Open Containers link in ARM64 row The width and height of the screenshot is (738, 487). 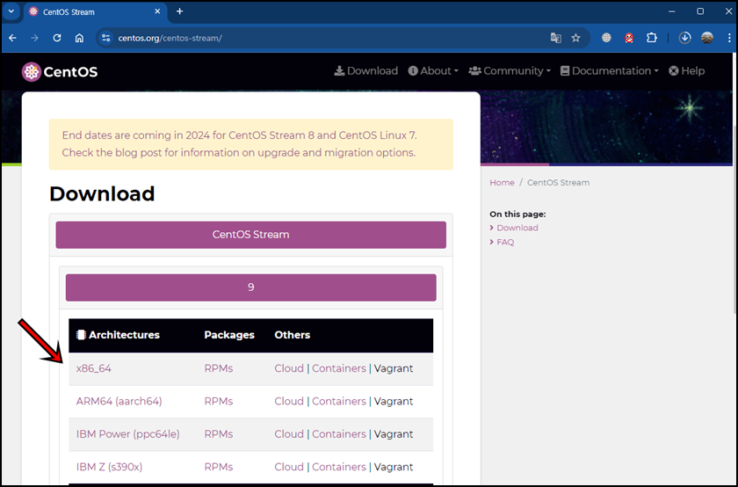pyautogui.click(x=339, y=401)
